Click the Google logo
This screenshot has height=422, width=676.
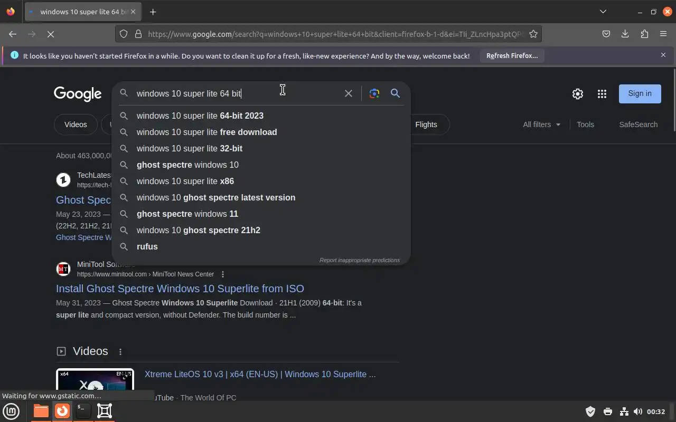tap(78, 94)
